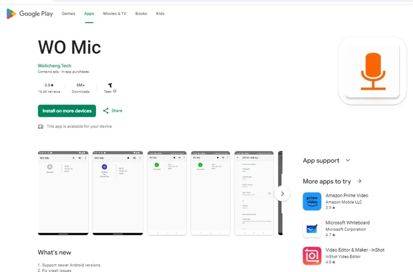
Task: Click the Teen rating info icon
Action: 115,91
